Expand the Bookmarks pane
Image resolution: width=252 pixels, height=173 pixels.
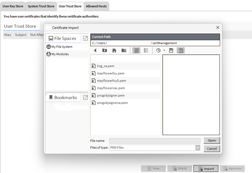(85, 97)
